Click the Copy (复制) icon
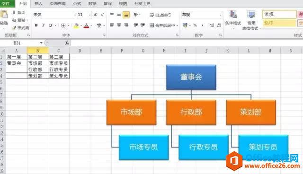The image size is (303, 174). point(14,20)
